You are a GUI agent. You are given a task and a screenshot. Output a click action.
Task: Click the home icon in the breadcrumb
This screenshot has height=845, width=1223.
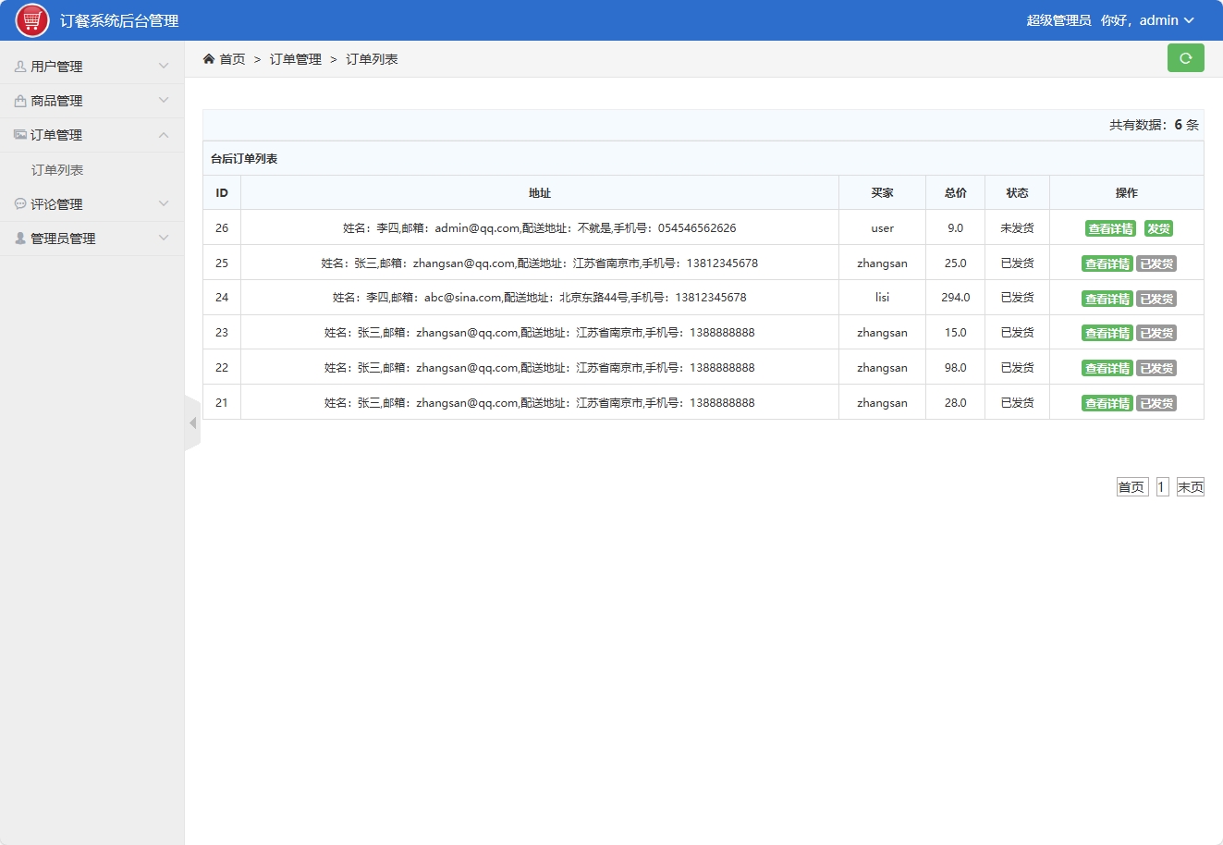click(209, 57)
